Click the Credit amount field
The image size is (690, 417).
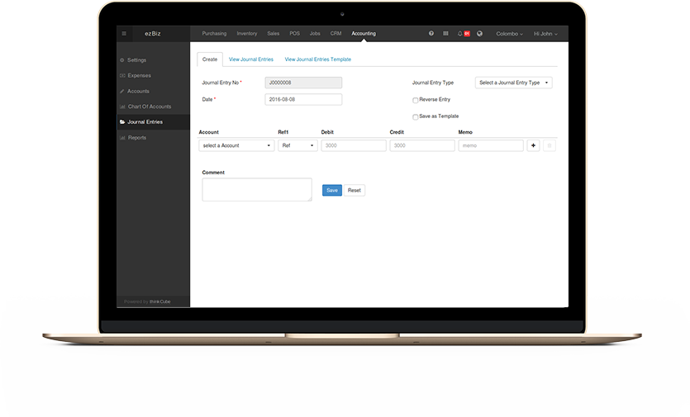[422, 145]
